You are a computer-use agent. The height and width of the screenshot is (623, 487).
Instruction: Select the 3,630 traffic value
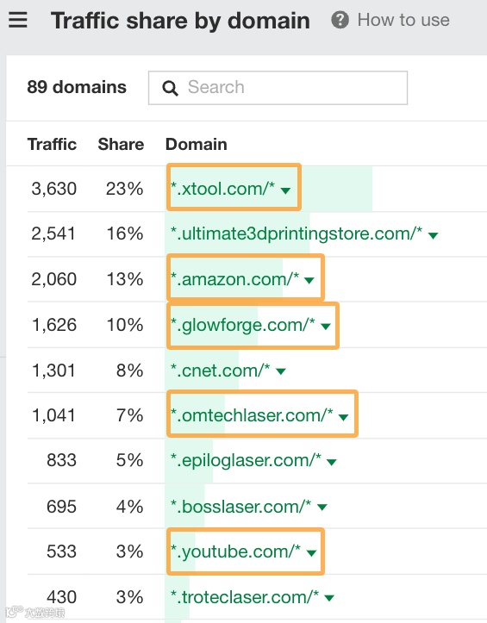pyautogui.click(x=53, y=189)
